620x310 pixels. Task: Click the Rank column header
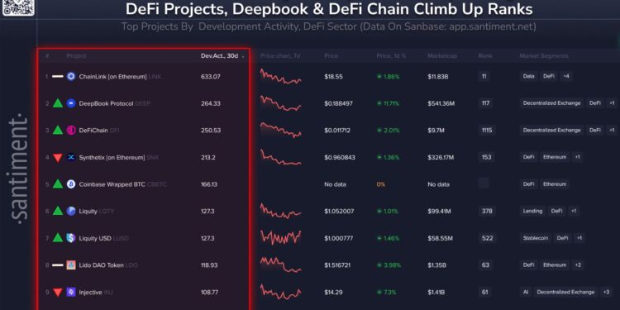[x=485, y=56]
